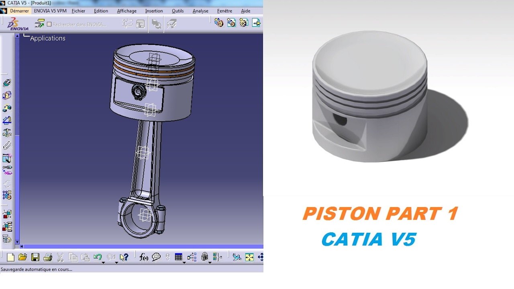Expand the Redo history dropdown arrow
This screenshot has height=289, width=514.
(116, 263)
